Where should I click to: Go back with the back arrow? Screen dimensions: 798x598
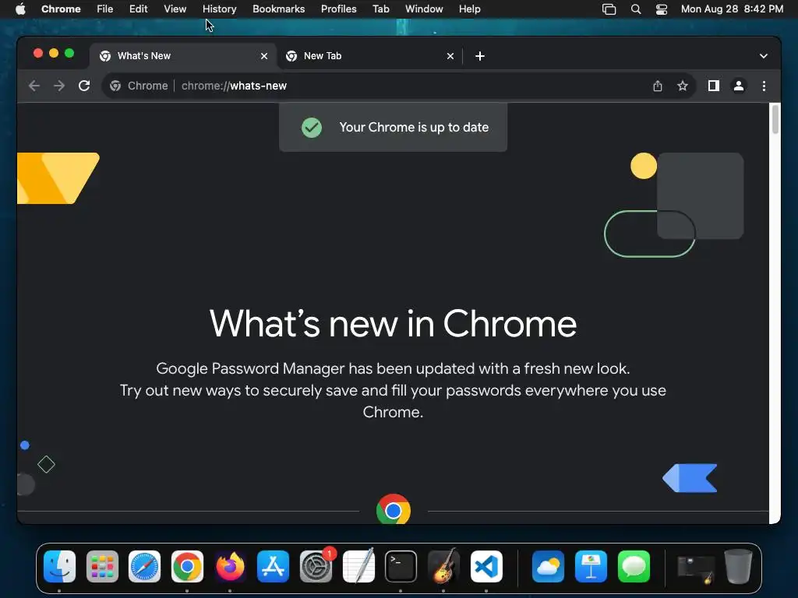34,86
